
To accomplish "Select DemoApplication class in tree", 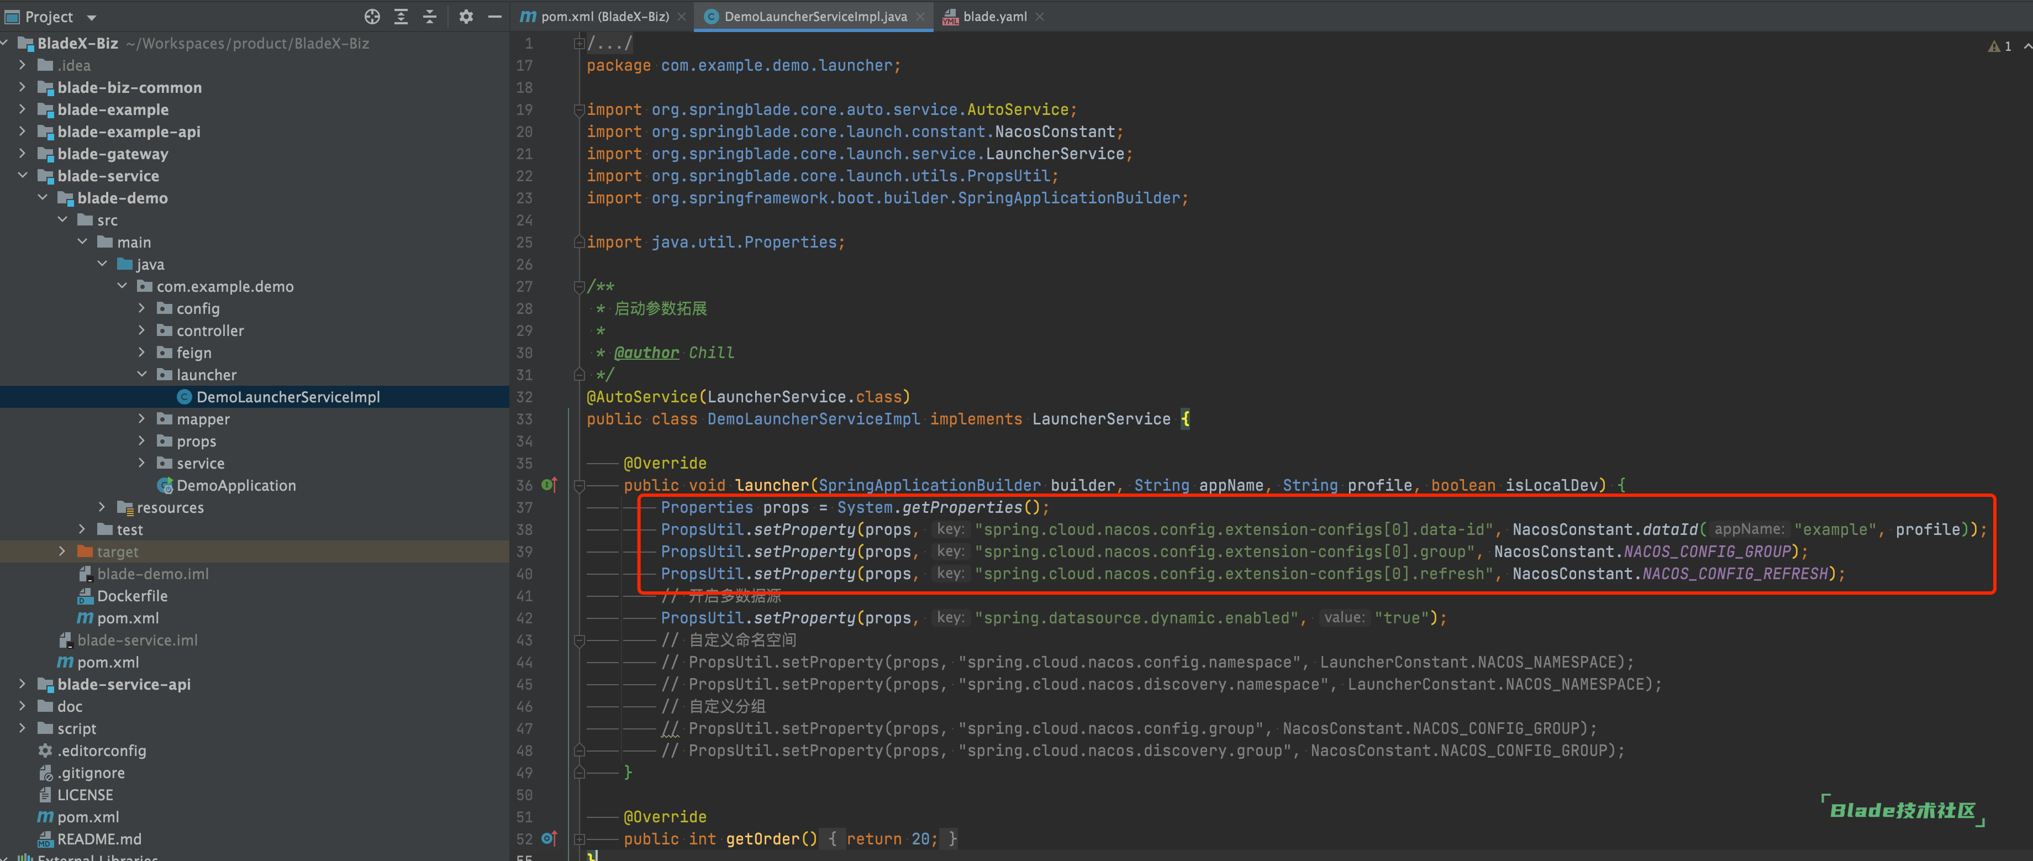I will 235,485.
